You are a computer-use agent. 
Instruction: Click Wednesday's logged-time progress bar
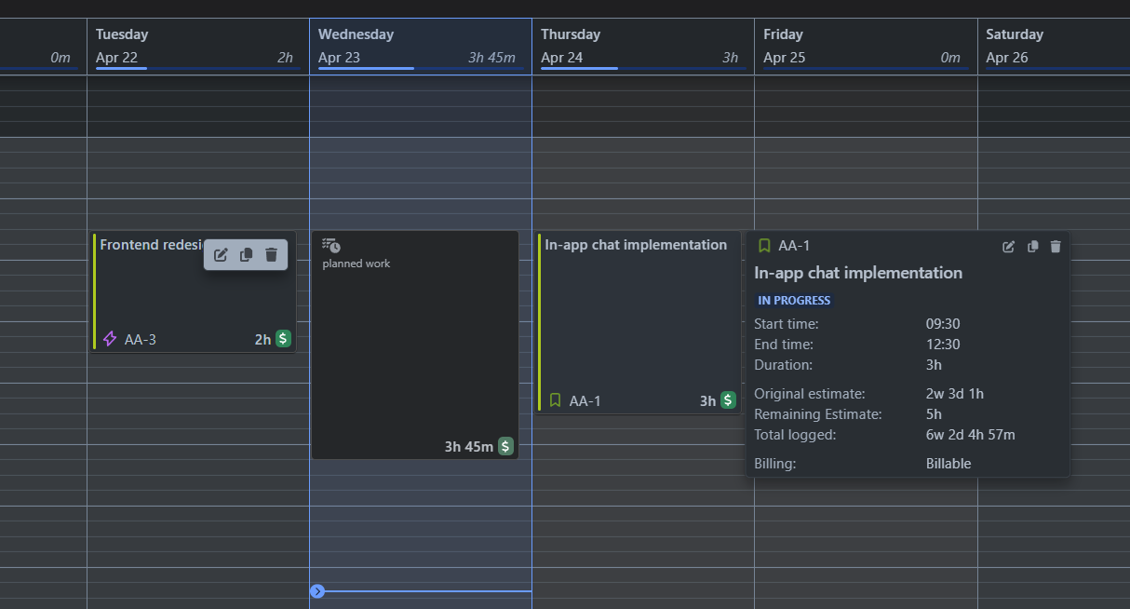pos(420,68)
